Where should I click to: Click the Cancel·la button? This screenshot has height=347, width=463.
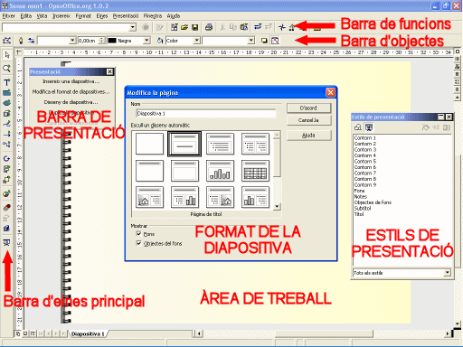[x=308, y=120]
